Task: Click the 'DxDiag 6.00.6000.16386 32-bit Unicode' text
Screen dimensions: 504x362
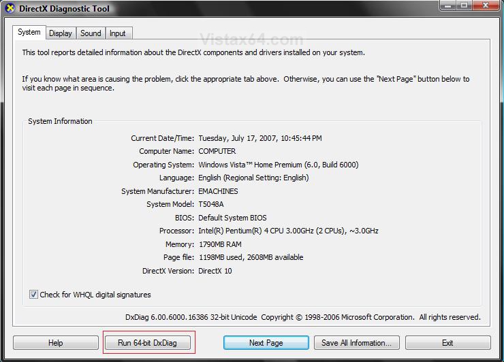Action: (191, 317)
